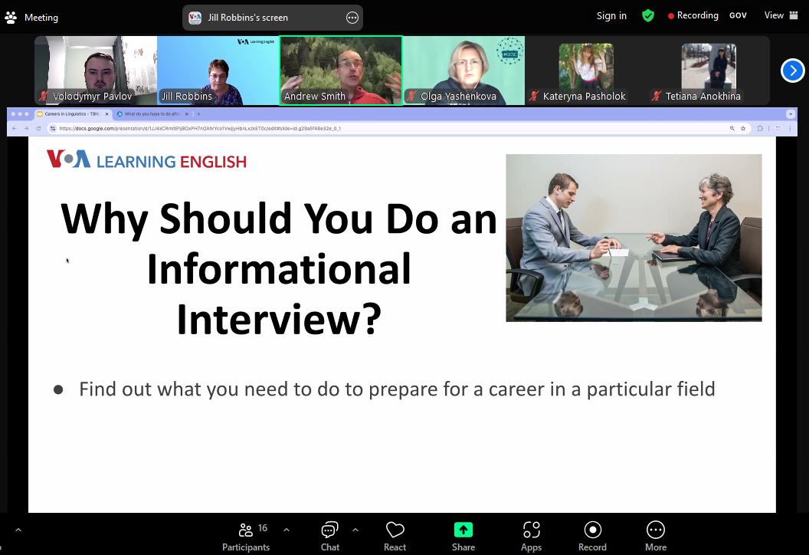Expand the audio/video controls arrow at bottom-left
This screenshot has height=555, width=809.
point(18,530)
